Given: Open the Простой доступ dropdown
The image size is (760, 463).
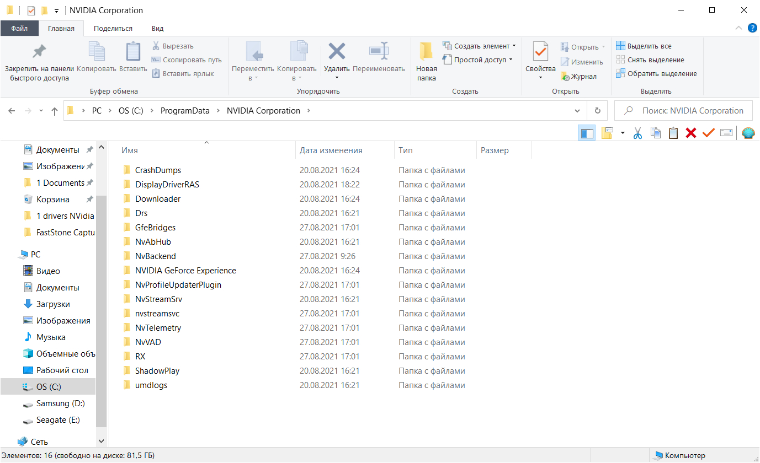Looking at the screenshot, I should 511,60.
